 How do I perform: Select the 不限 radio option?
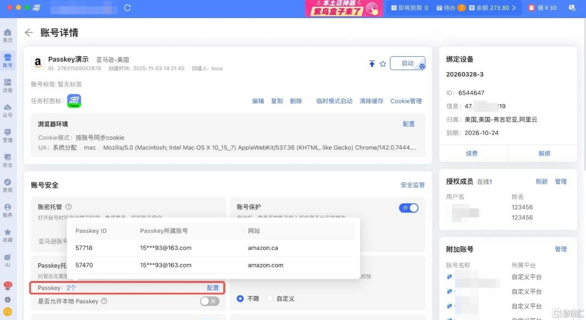240,299
